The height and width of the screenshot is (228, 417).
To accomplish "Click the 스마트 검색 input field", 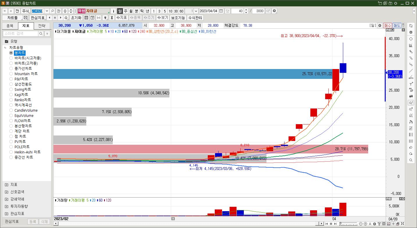I will pyautogui.click(x=20, y=34).
